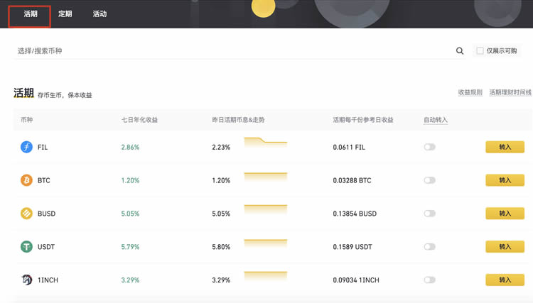Viewport: 533px width, 303px height.
Task: Turn on auto-transfer for USDT
Action: [429, 247]
